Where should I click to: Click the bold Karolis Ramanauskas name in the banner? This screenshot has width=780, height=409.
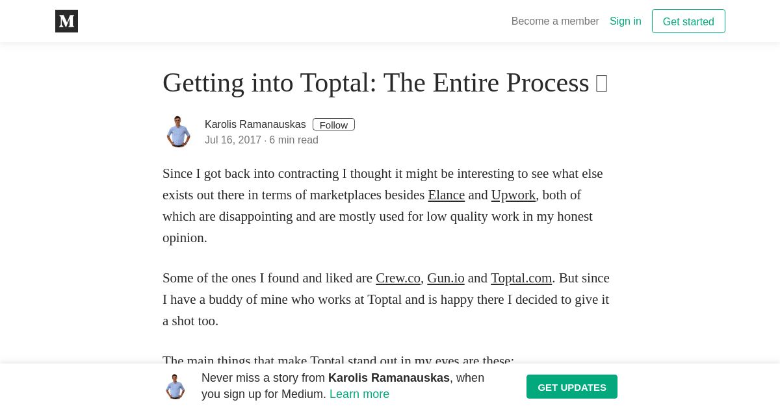(x=389, y=378)
